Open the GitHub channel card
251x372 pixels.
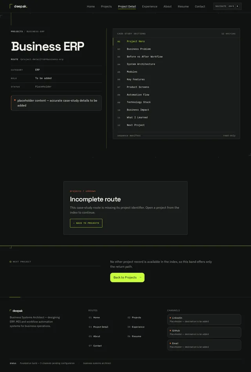click(x=204, y=332)
